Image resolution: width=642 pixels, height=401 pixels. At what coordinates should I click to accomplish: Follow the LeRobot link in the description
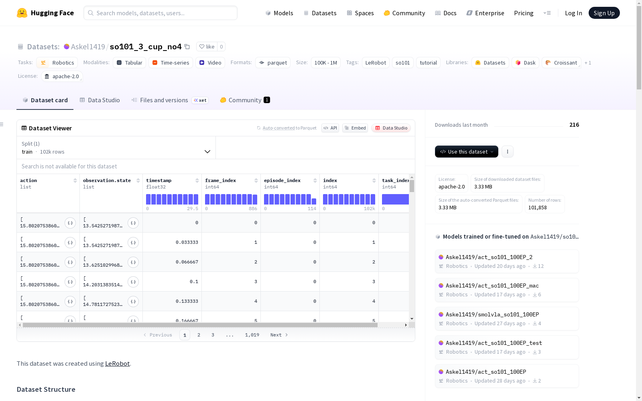pyautogui.click(x=117, y=364)
